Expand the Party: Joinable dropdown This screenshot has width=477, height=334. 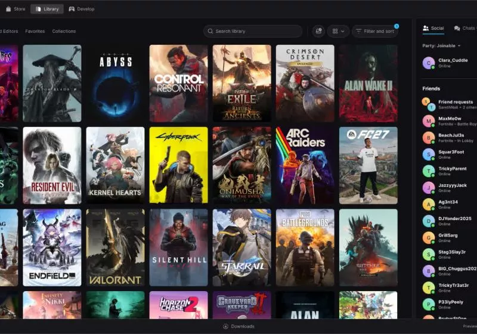(441, 46)
